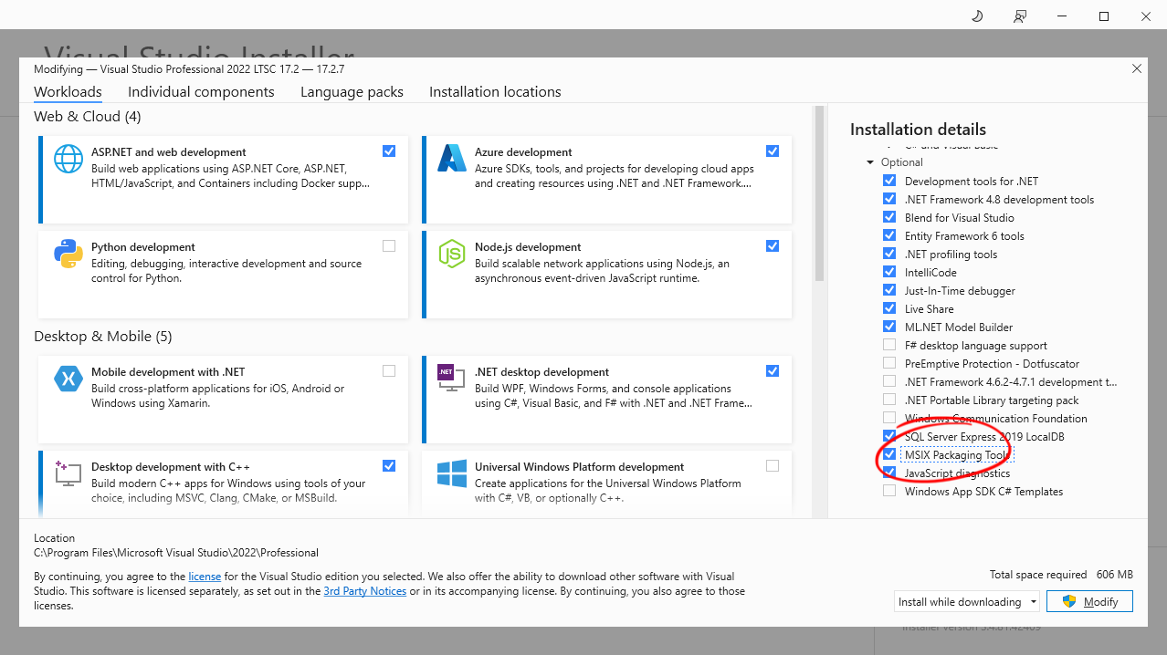Uncheck Entity Framework 6 tools
This screenshot has width=1167, height=655.
pyautogui.click(x=889, y=235)
